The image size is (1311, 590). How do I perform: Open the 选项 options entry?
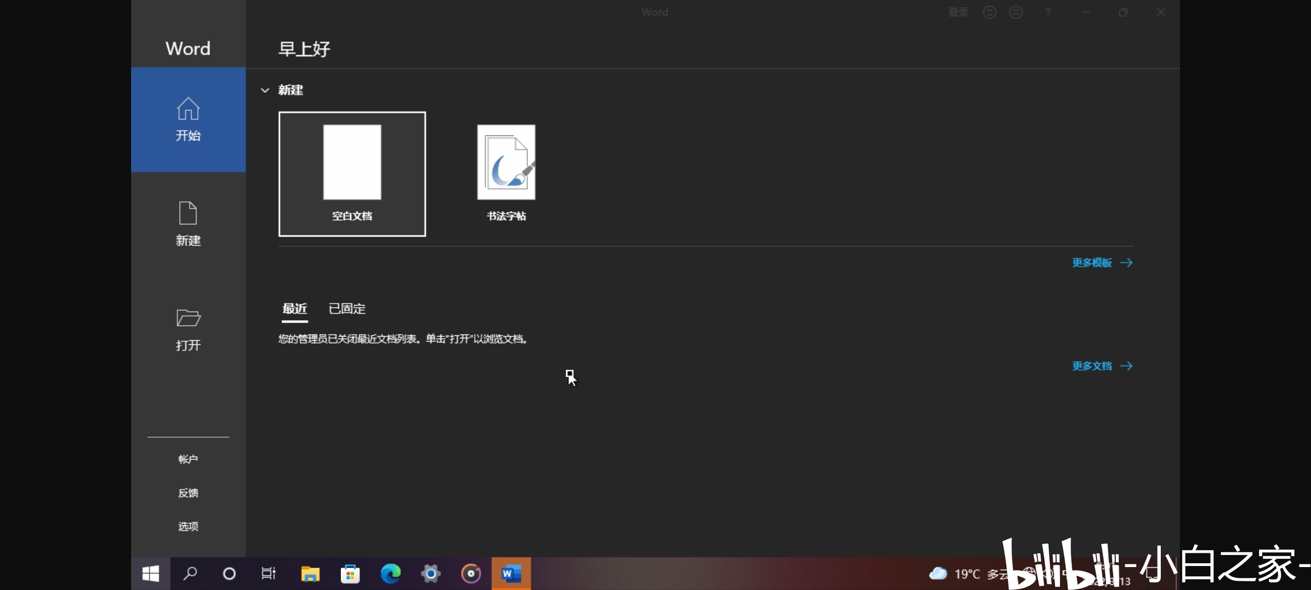point(188,526)
